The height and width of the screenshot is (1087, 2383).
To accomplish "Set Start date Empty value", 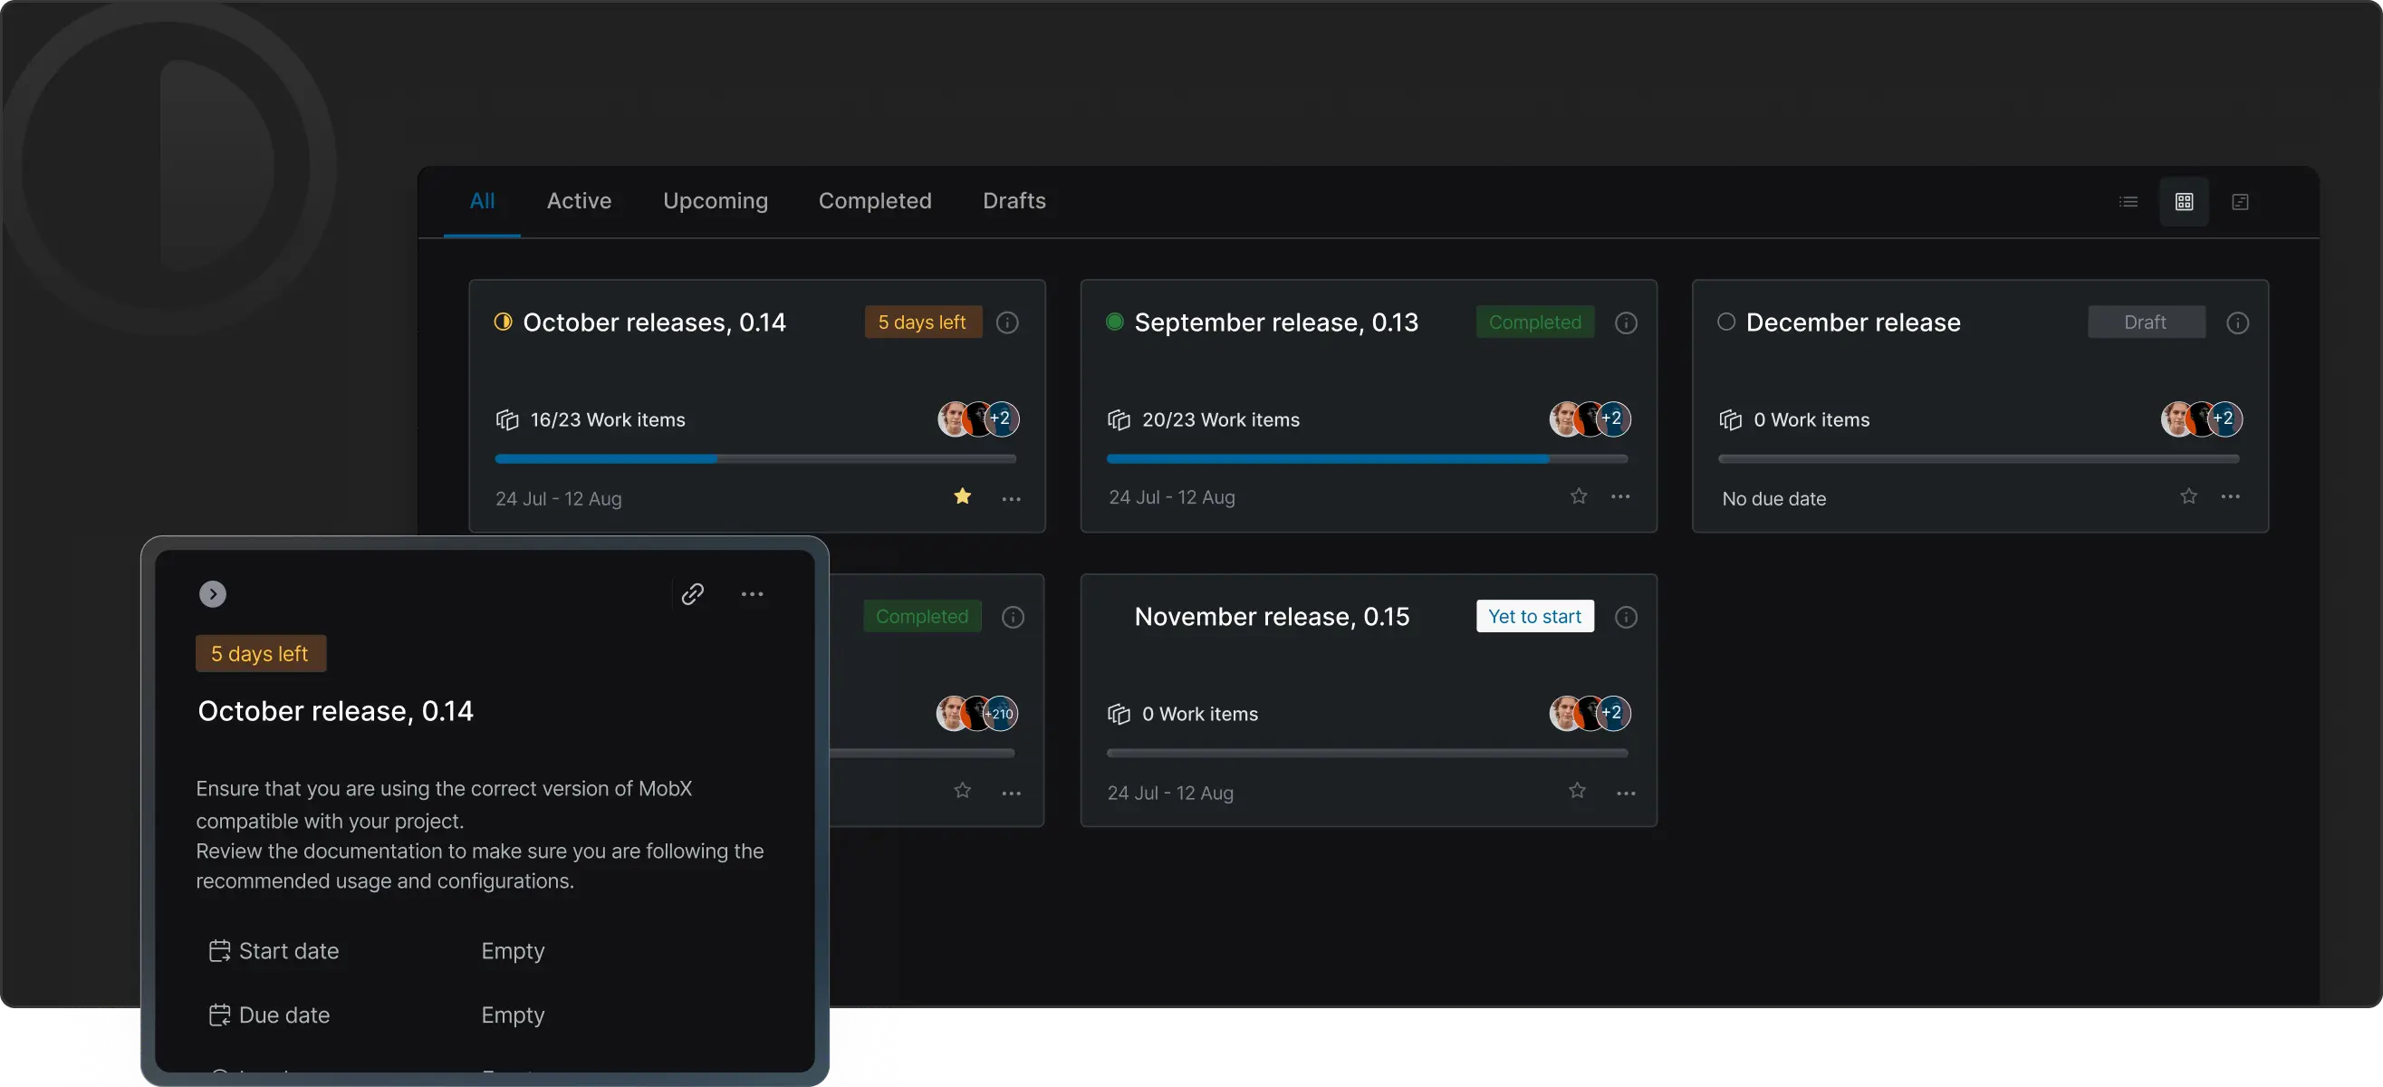I will (513, 951).
